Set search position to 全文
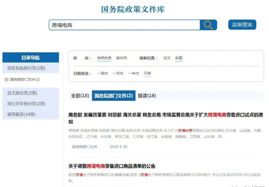Image resolution: width=269 pixels, height=187 pixels. pyautogui.click(x=167, y=58)
